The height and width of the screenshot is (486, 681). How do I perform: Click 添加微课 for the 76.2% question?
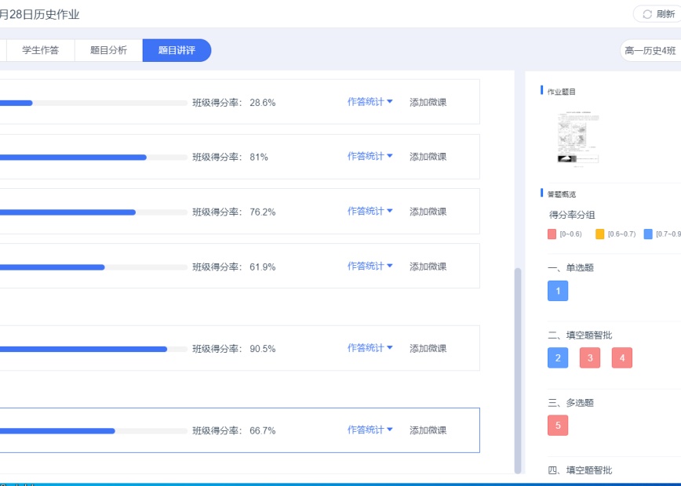tap(428, 212)
